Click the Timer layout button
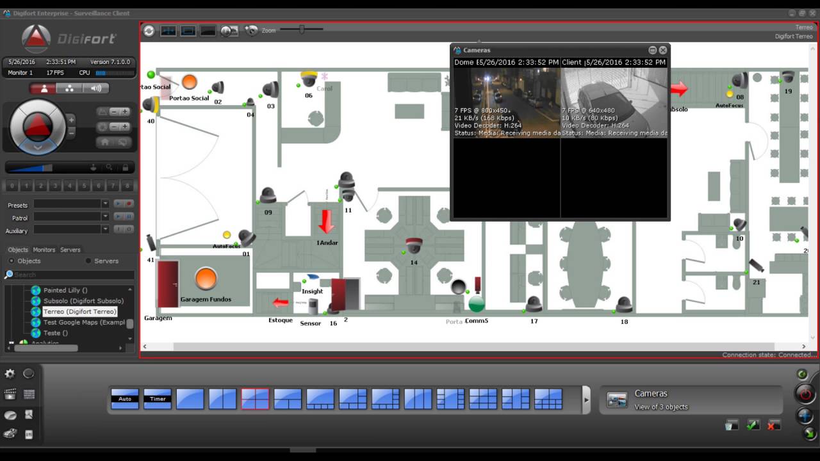Screen dimensions: 820x461 coord(158,399)
